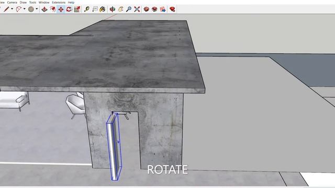
Task: Open the Tools menu
Action: [x=32, y=2]
